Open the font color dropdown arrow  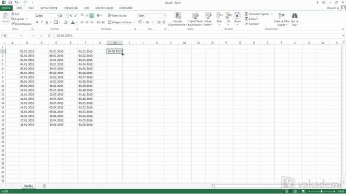(76, 22)
